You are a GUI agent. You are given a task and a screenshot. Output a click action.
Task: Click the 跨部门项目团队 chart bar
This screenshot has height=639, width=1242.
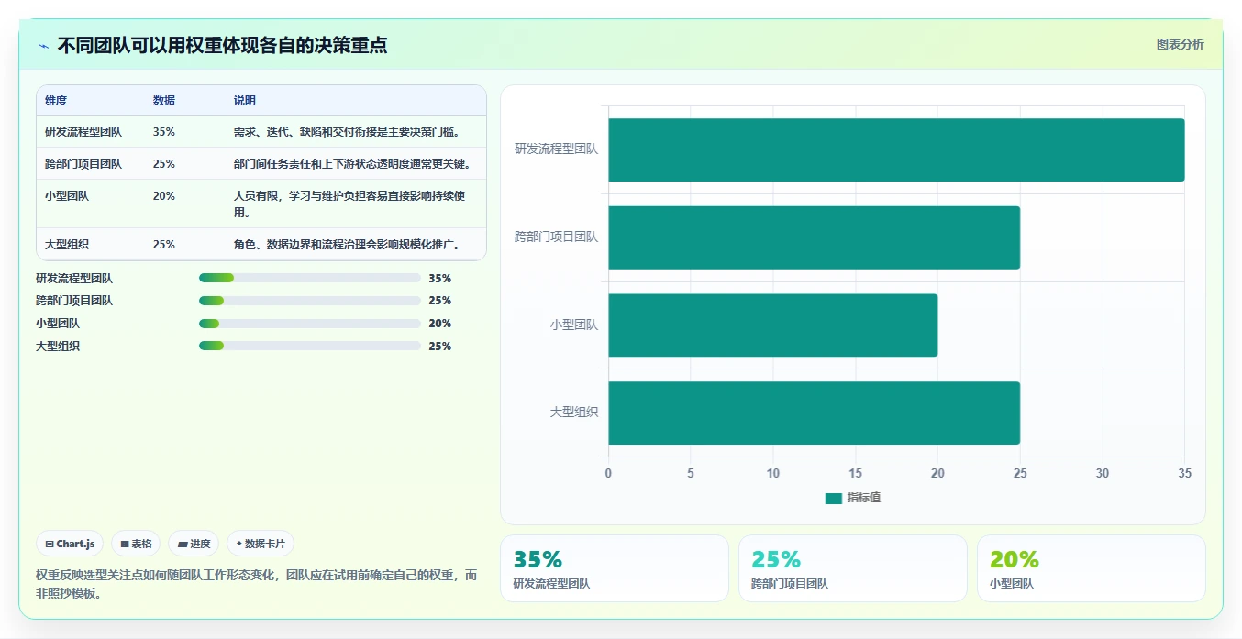(814, 237)
